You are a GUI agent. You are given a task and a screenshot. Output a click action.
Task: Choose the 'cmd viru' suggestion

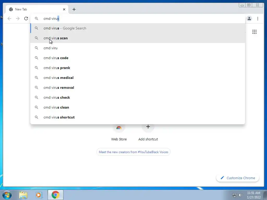138,48
